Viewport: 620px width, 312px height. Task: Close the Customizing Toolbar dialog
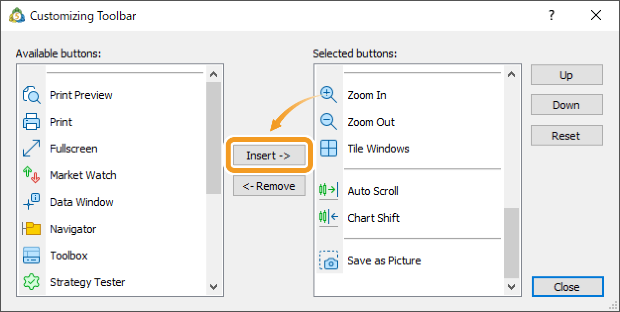tap(567, 287)
